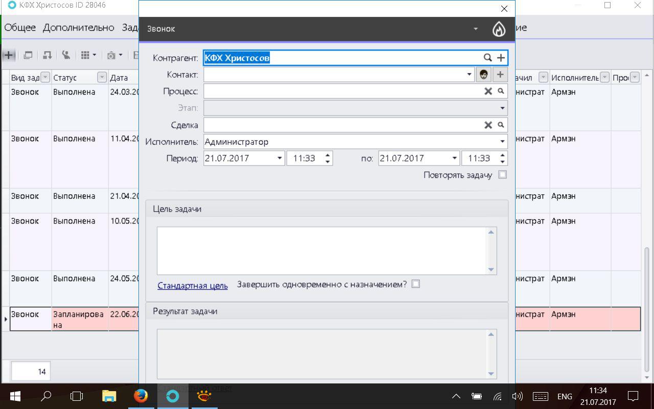
Task: Enable the Повторять задачу checkbox
Action: pos(503,175)
